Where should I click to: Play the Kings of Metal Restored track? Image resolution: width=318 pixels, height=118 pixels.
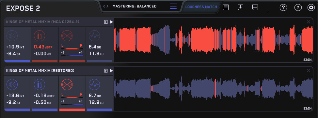111,71
